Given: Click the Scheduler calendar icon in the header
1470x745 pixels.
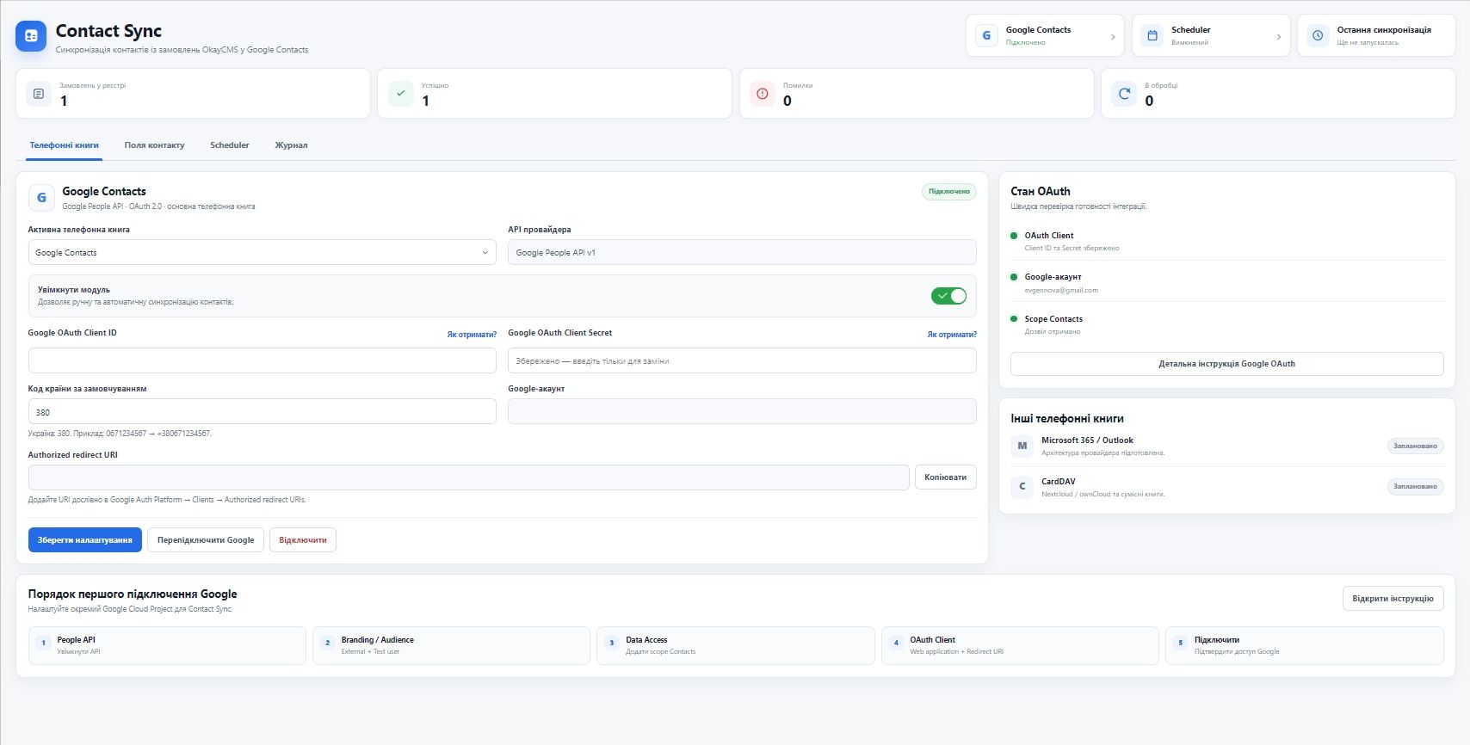Looking at the screenshot, I should (x=1152, y=35).
